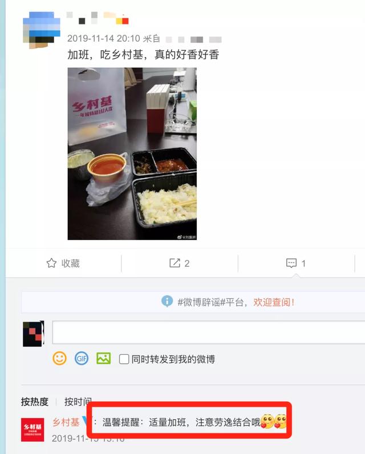Click the image upload icon
Screen dimensions: 365x454
pyautogui.click(x=103, y=358)
